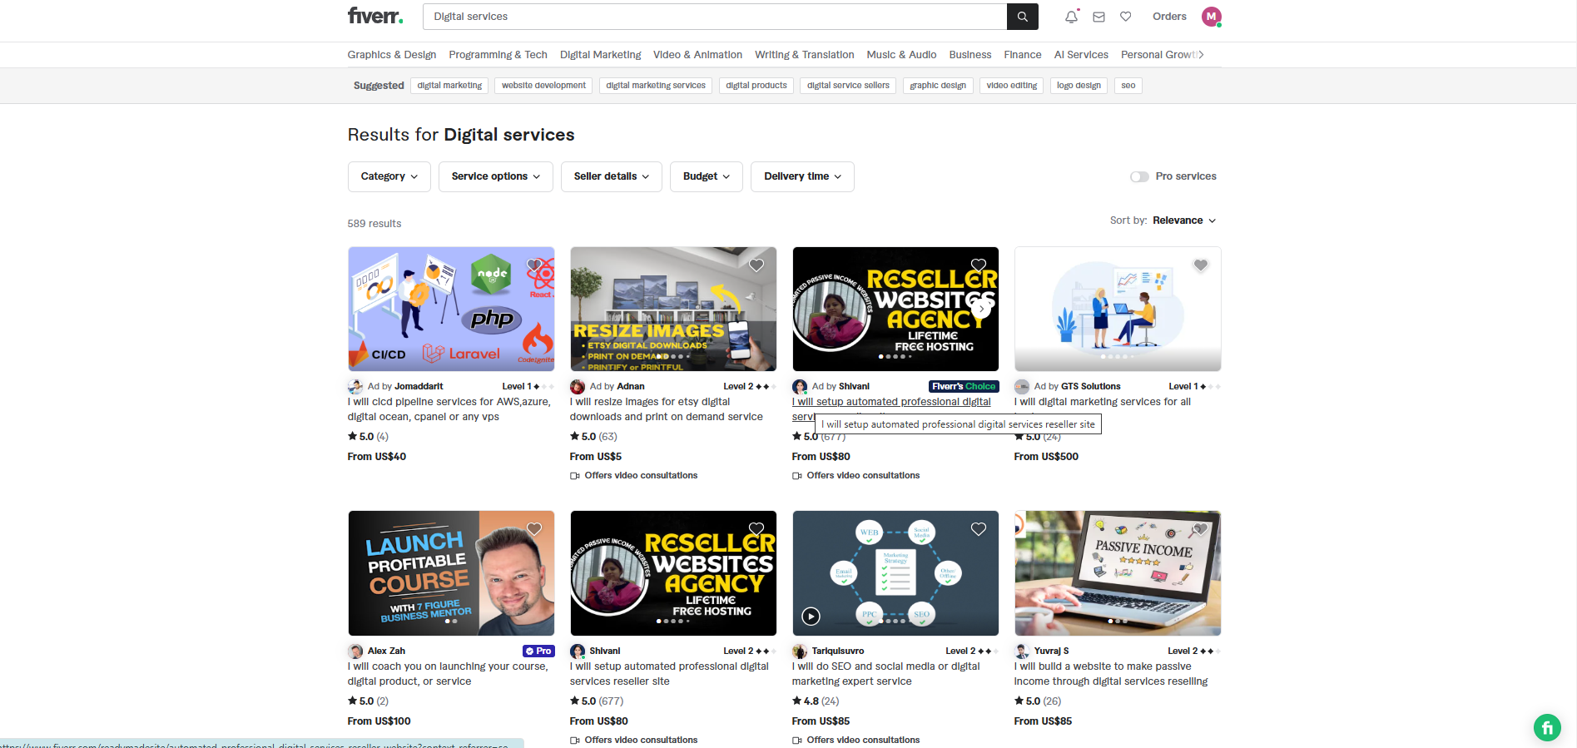Click next image arrow on Shivani ad gig
The image size is (1577, 748).
point(982,309)
